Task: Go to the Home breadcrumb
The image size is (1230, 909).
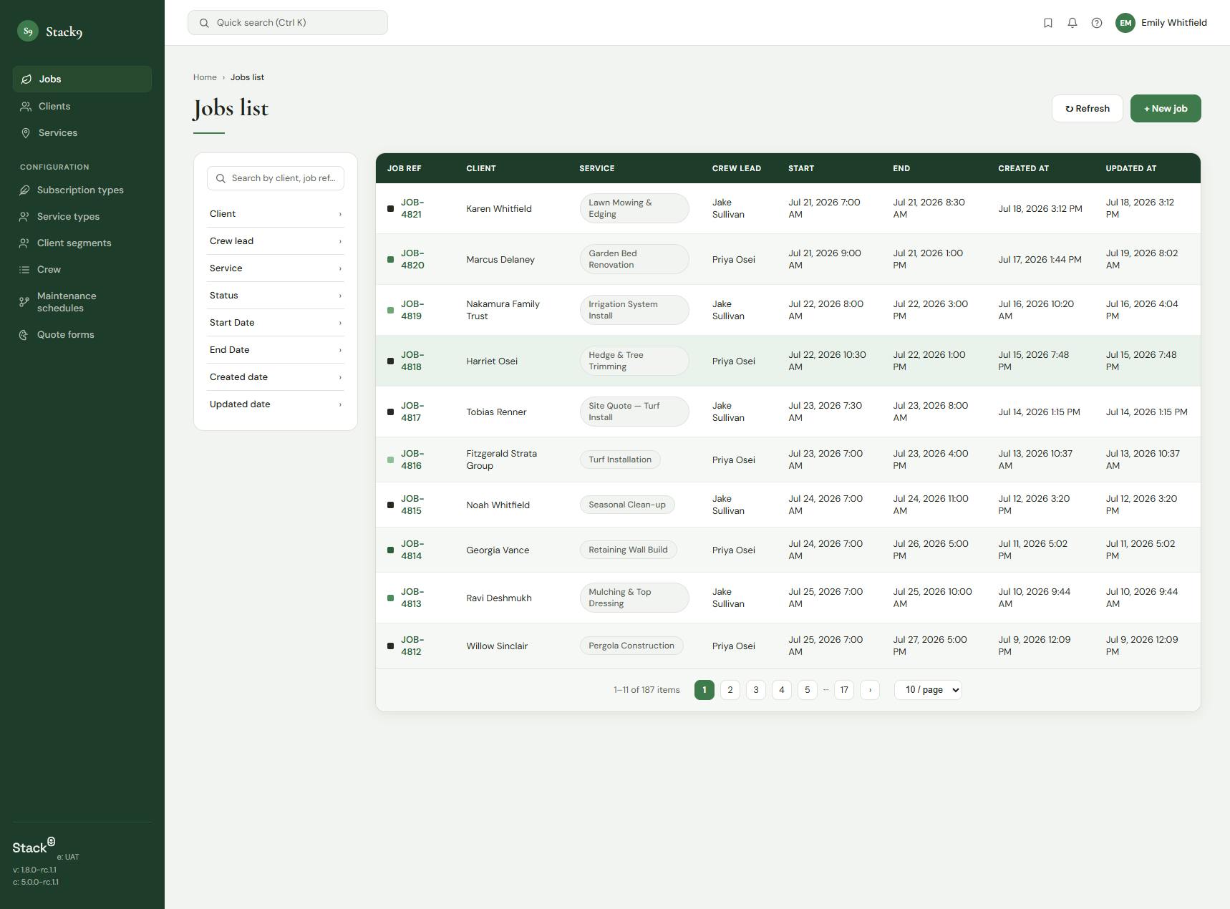Action: point(205,77)
